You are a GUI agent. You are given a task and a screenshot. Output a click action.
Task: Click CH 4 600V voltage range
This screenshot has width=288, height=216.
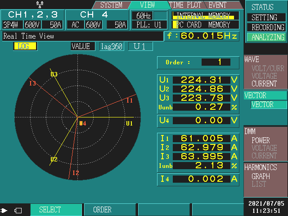point(94,25)
